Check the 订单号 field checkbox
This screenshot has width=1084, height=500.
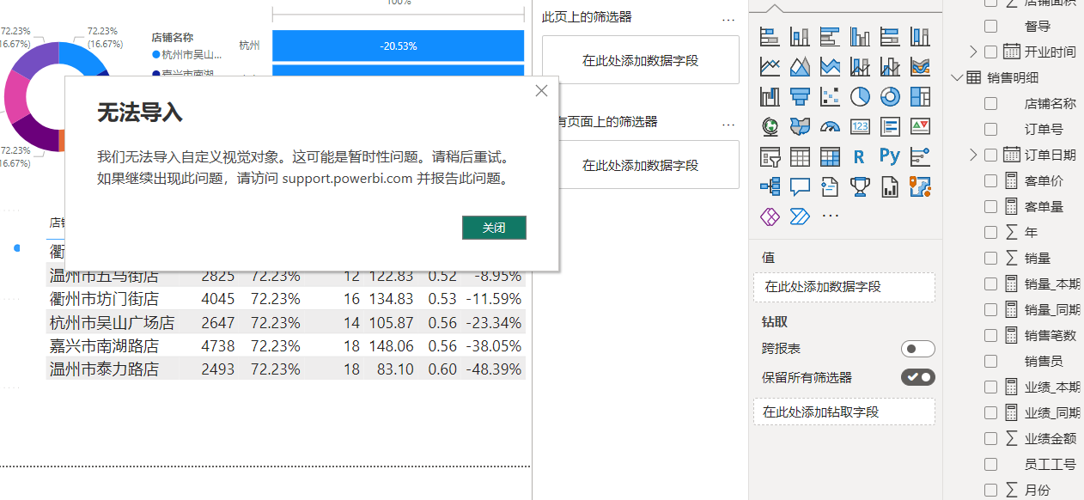990,129
